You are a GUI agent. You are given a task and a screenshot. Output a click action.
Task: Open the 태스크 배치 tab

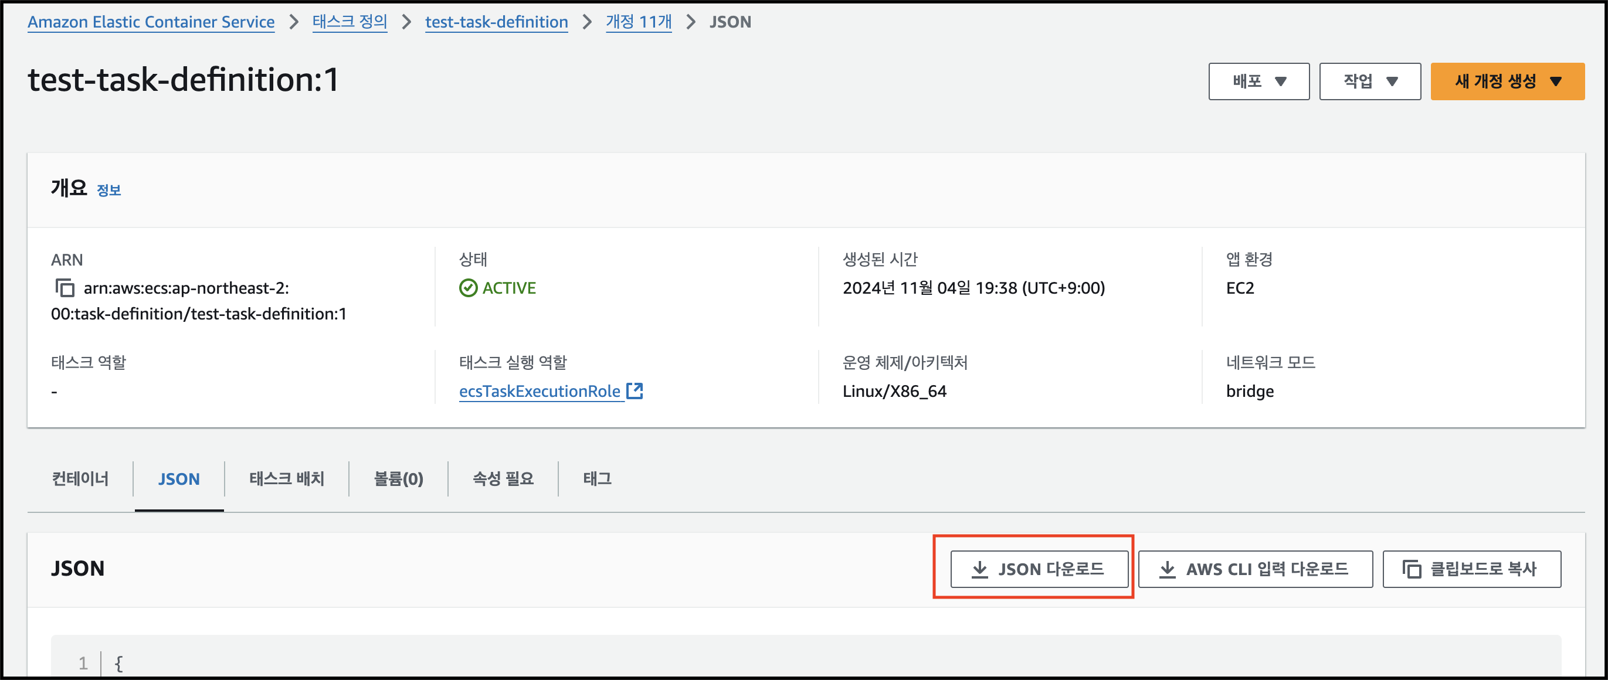287,478
